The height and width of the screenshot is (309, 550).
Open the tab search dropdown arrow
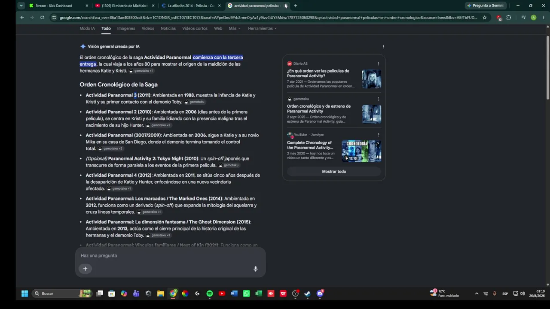point(21,6)
